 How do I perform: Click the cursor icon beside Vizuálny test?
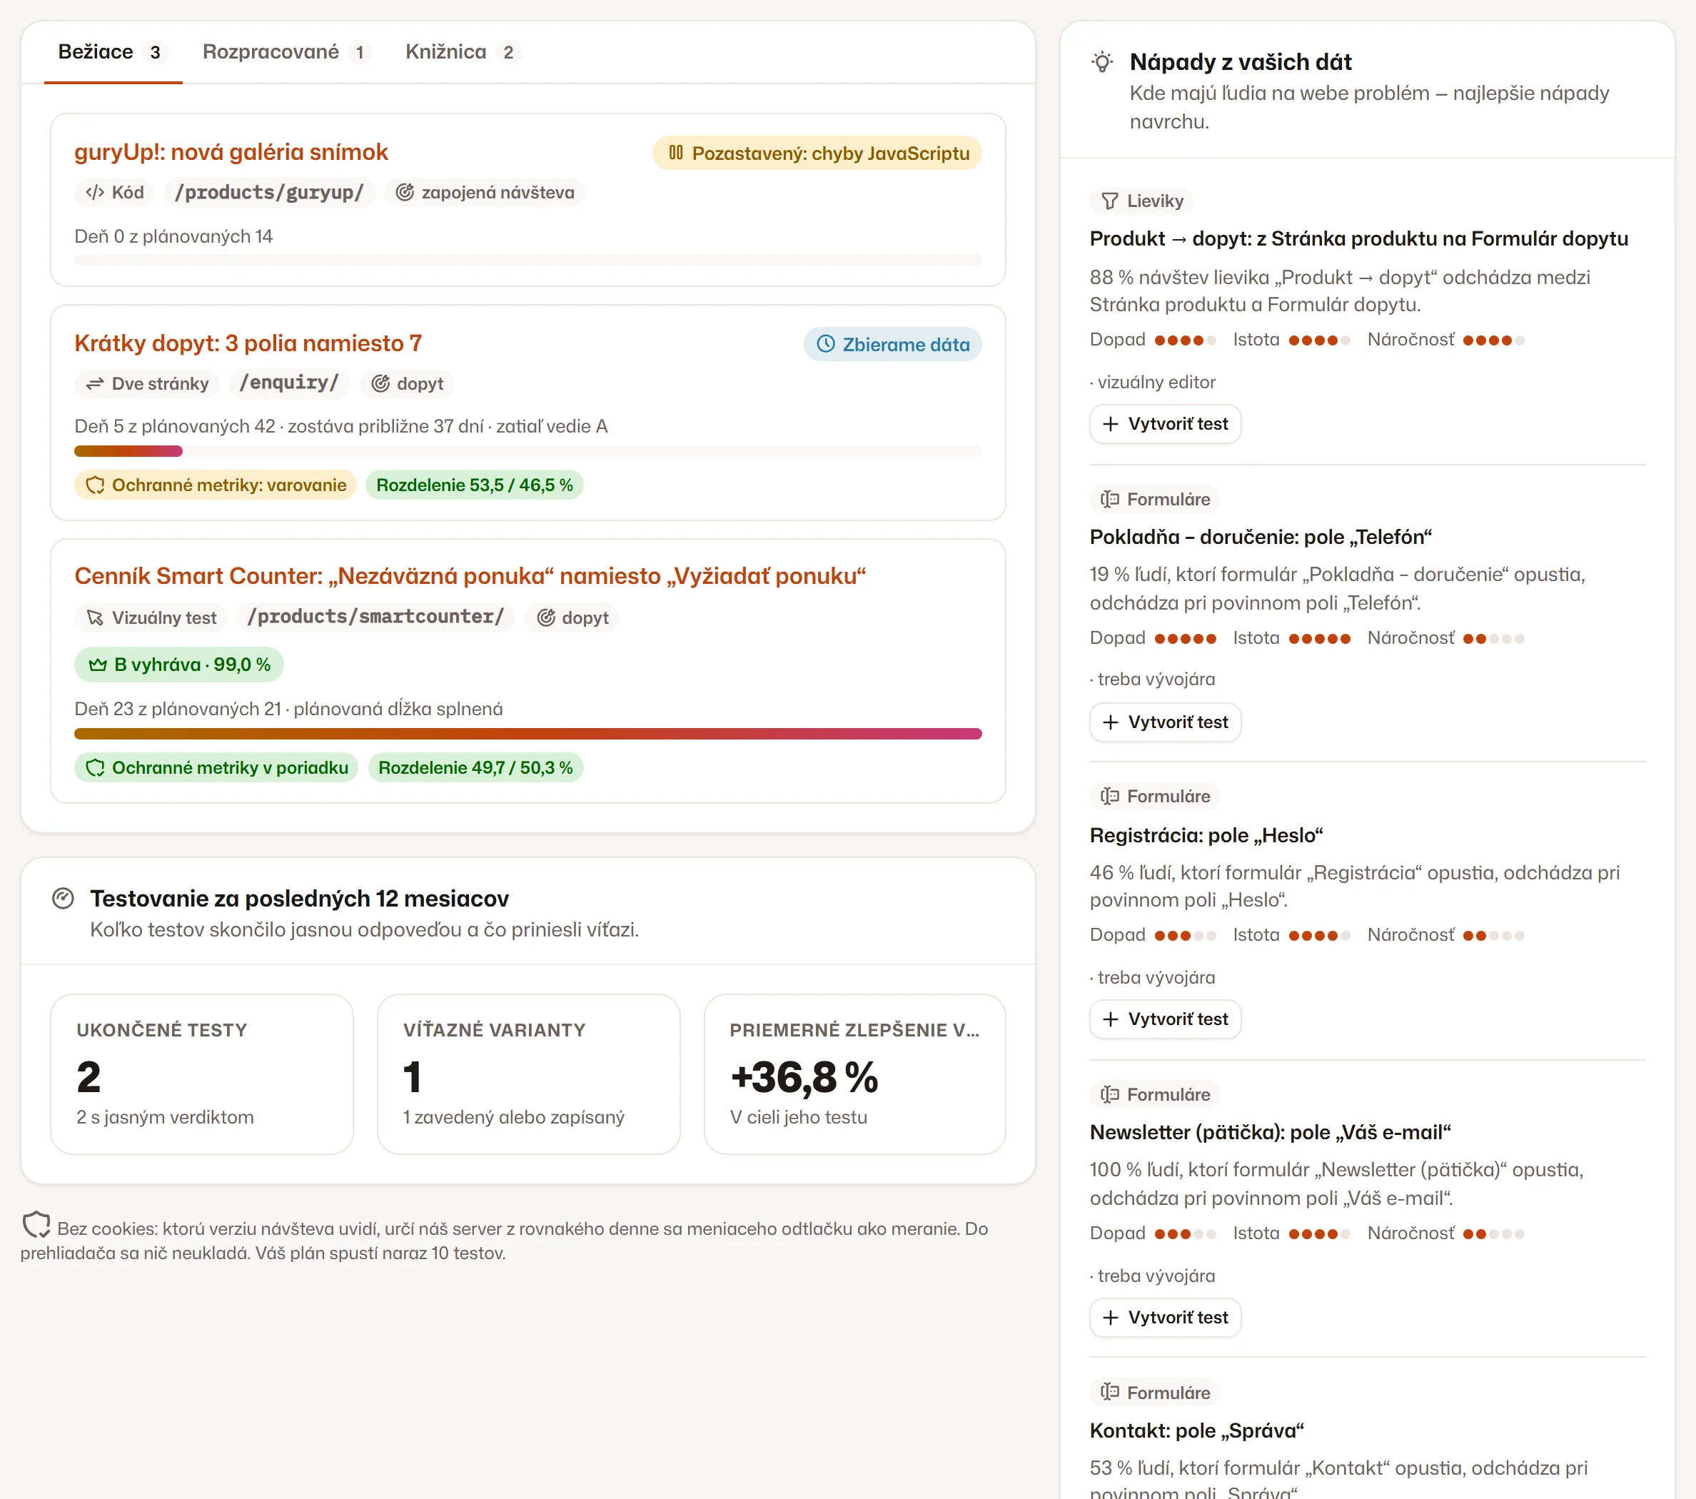95,617
